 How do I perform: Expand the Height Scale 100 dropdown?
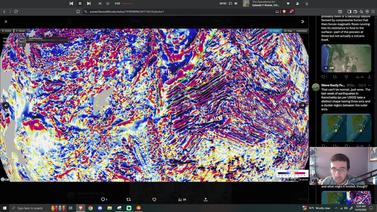coord(22,45)
